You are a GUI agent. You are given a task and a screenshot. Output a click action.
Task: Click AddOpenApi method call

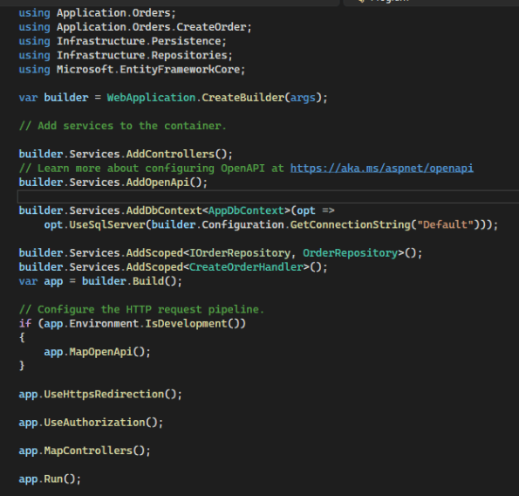coord(158,183)
